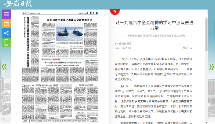Click the reporter byline 本报记者 田婷
This screenshot has width=215, height=124.
[124, 43]
